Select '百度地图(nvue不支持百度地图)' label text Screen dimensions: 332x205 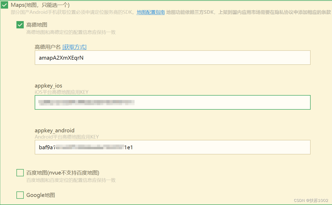(63, 172)
